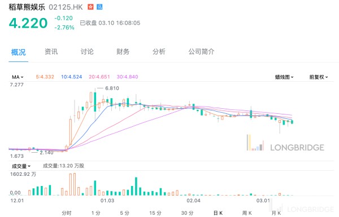Screen dimensions: 339x217
Task: Expand the 蜡烛图 chart type dropdown
Action: (284, 77)
